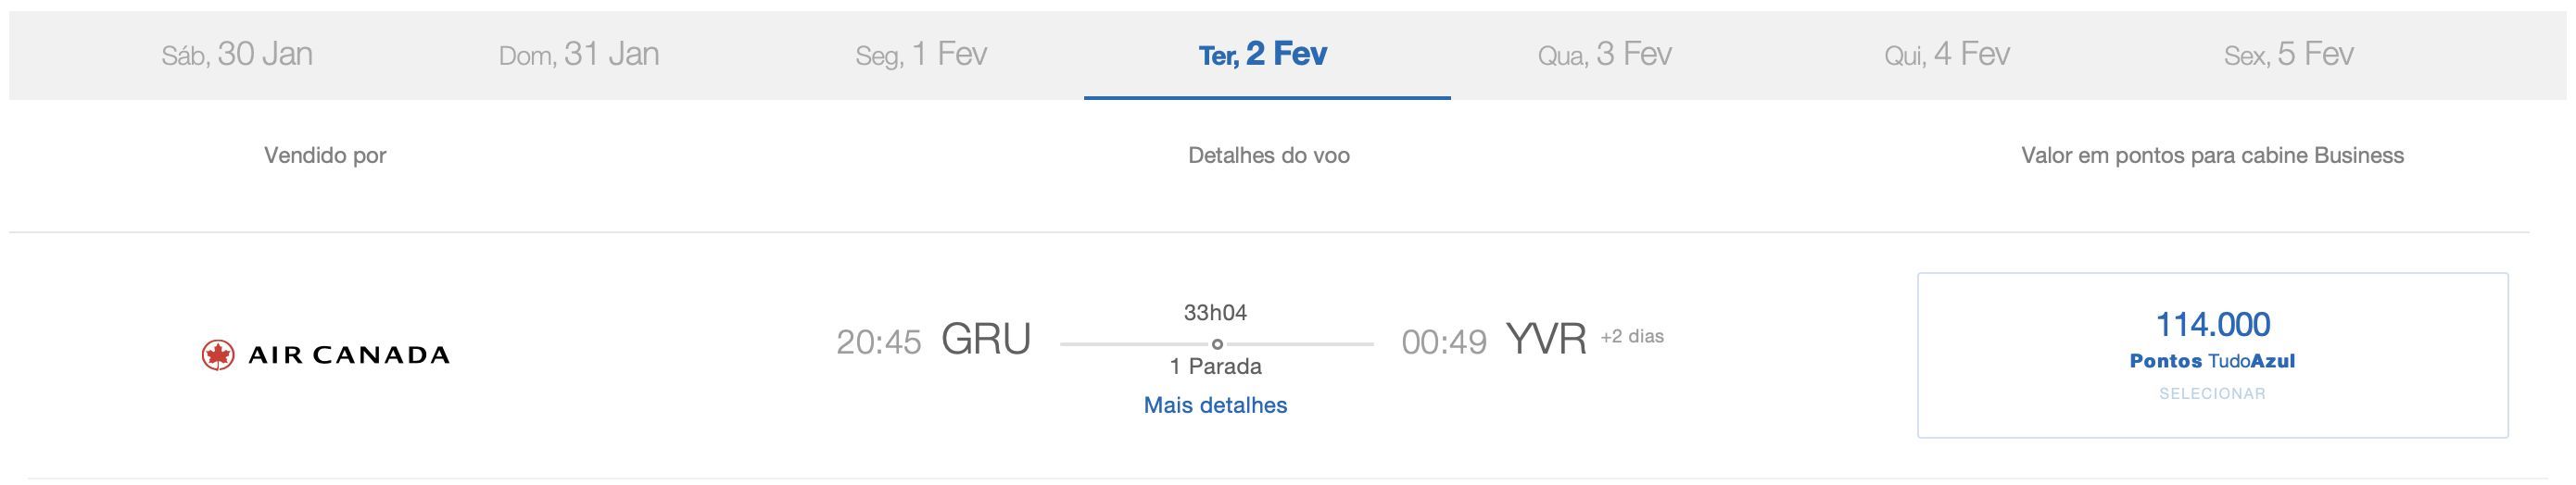
Task: Open the Qua, 3 Fev date tab
Action: [x=1605, y=54]
